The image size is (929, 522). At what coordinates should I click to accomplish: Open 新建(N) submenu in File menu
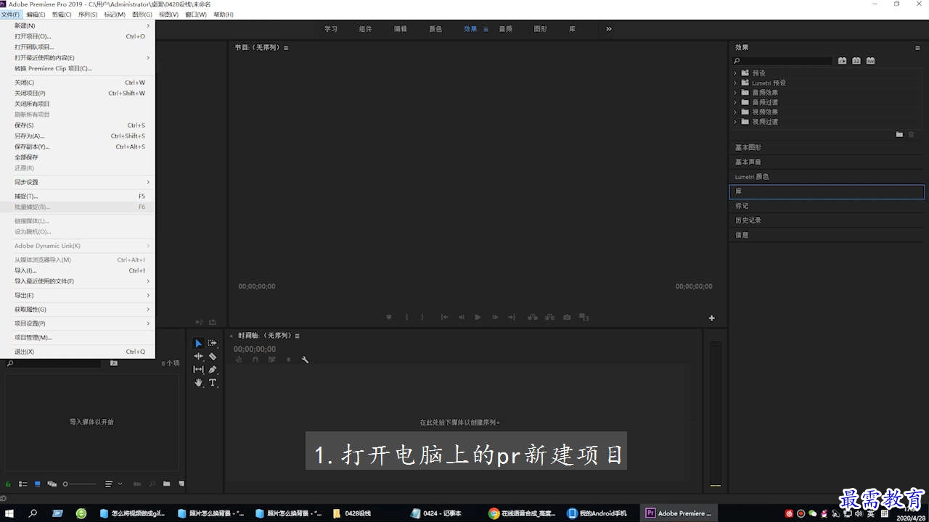tap(78, 25)
